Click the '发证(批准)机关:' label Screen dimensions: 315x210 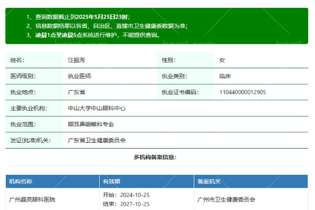(30, 140)
